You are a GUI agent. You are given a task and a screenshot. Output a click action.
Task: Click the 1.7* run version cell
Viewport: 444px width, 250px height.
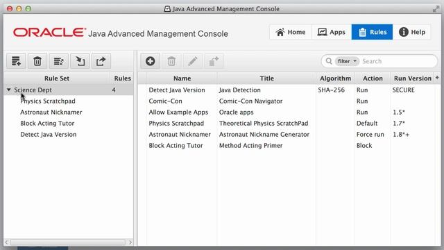[399, 124]
